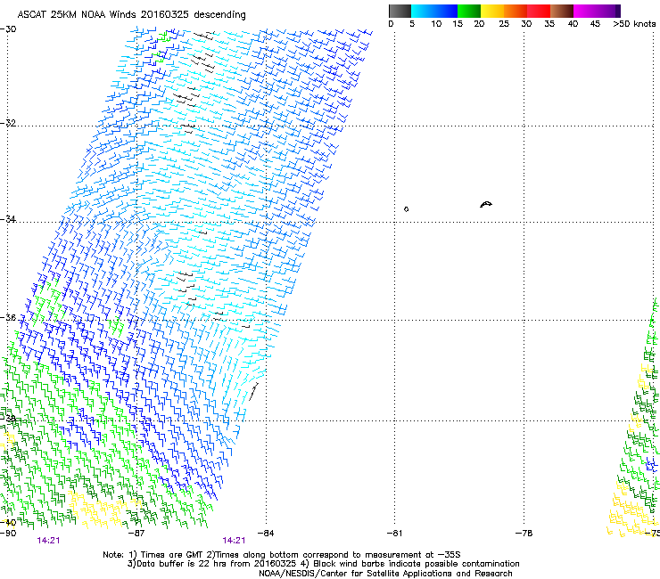The image size is (660, 579).
Task: Select the orange 25–30 knots legend swatch
Action: (516, 11)
